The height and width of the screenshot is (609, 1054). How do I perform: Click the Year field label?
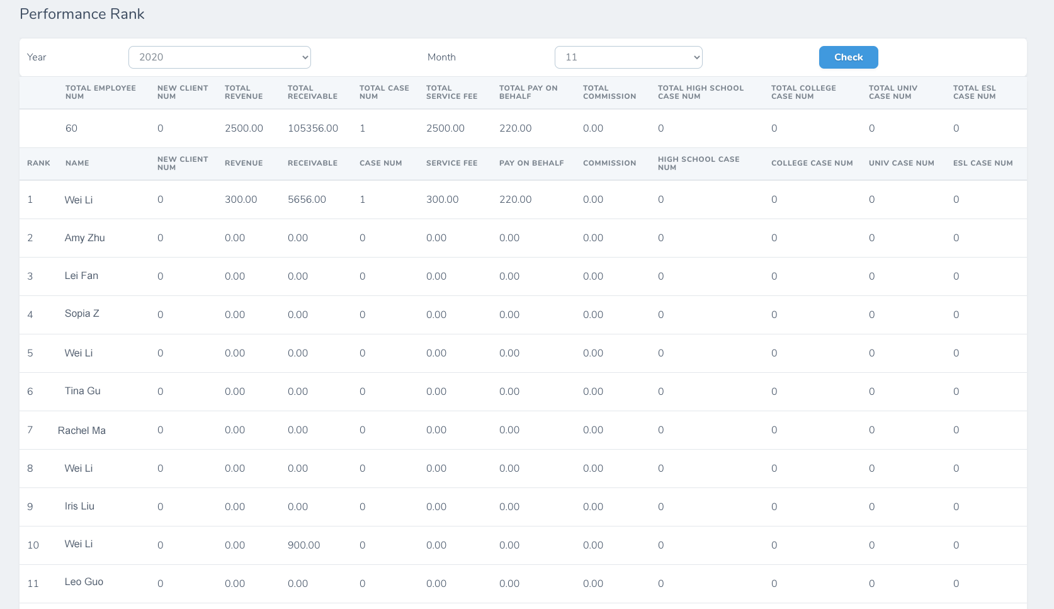[37, 57]
